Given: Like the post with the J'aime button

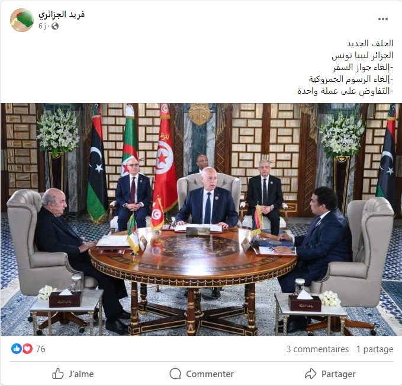Looking at the screenshot, I should [x=73, y=374].
